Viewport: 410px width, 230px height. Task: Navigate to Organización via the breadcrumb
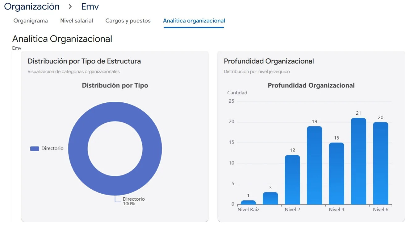click(x=32, y=6)
